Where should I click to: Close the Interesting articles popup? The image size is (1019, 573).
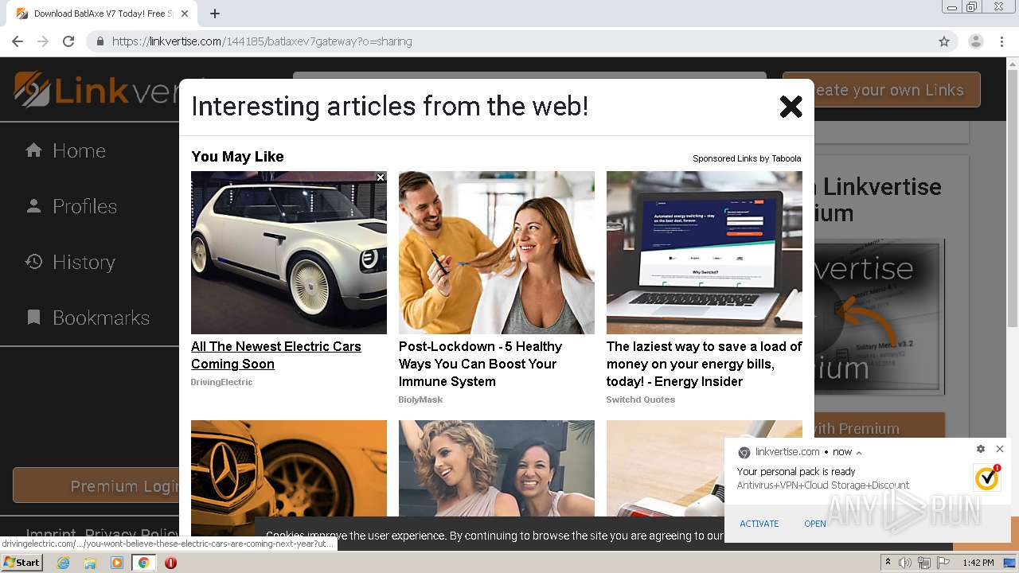[x=791, y=106]
